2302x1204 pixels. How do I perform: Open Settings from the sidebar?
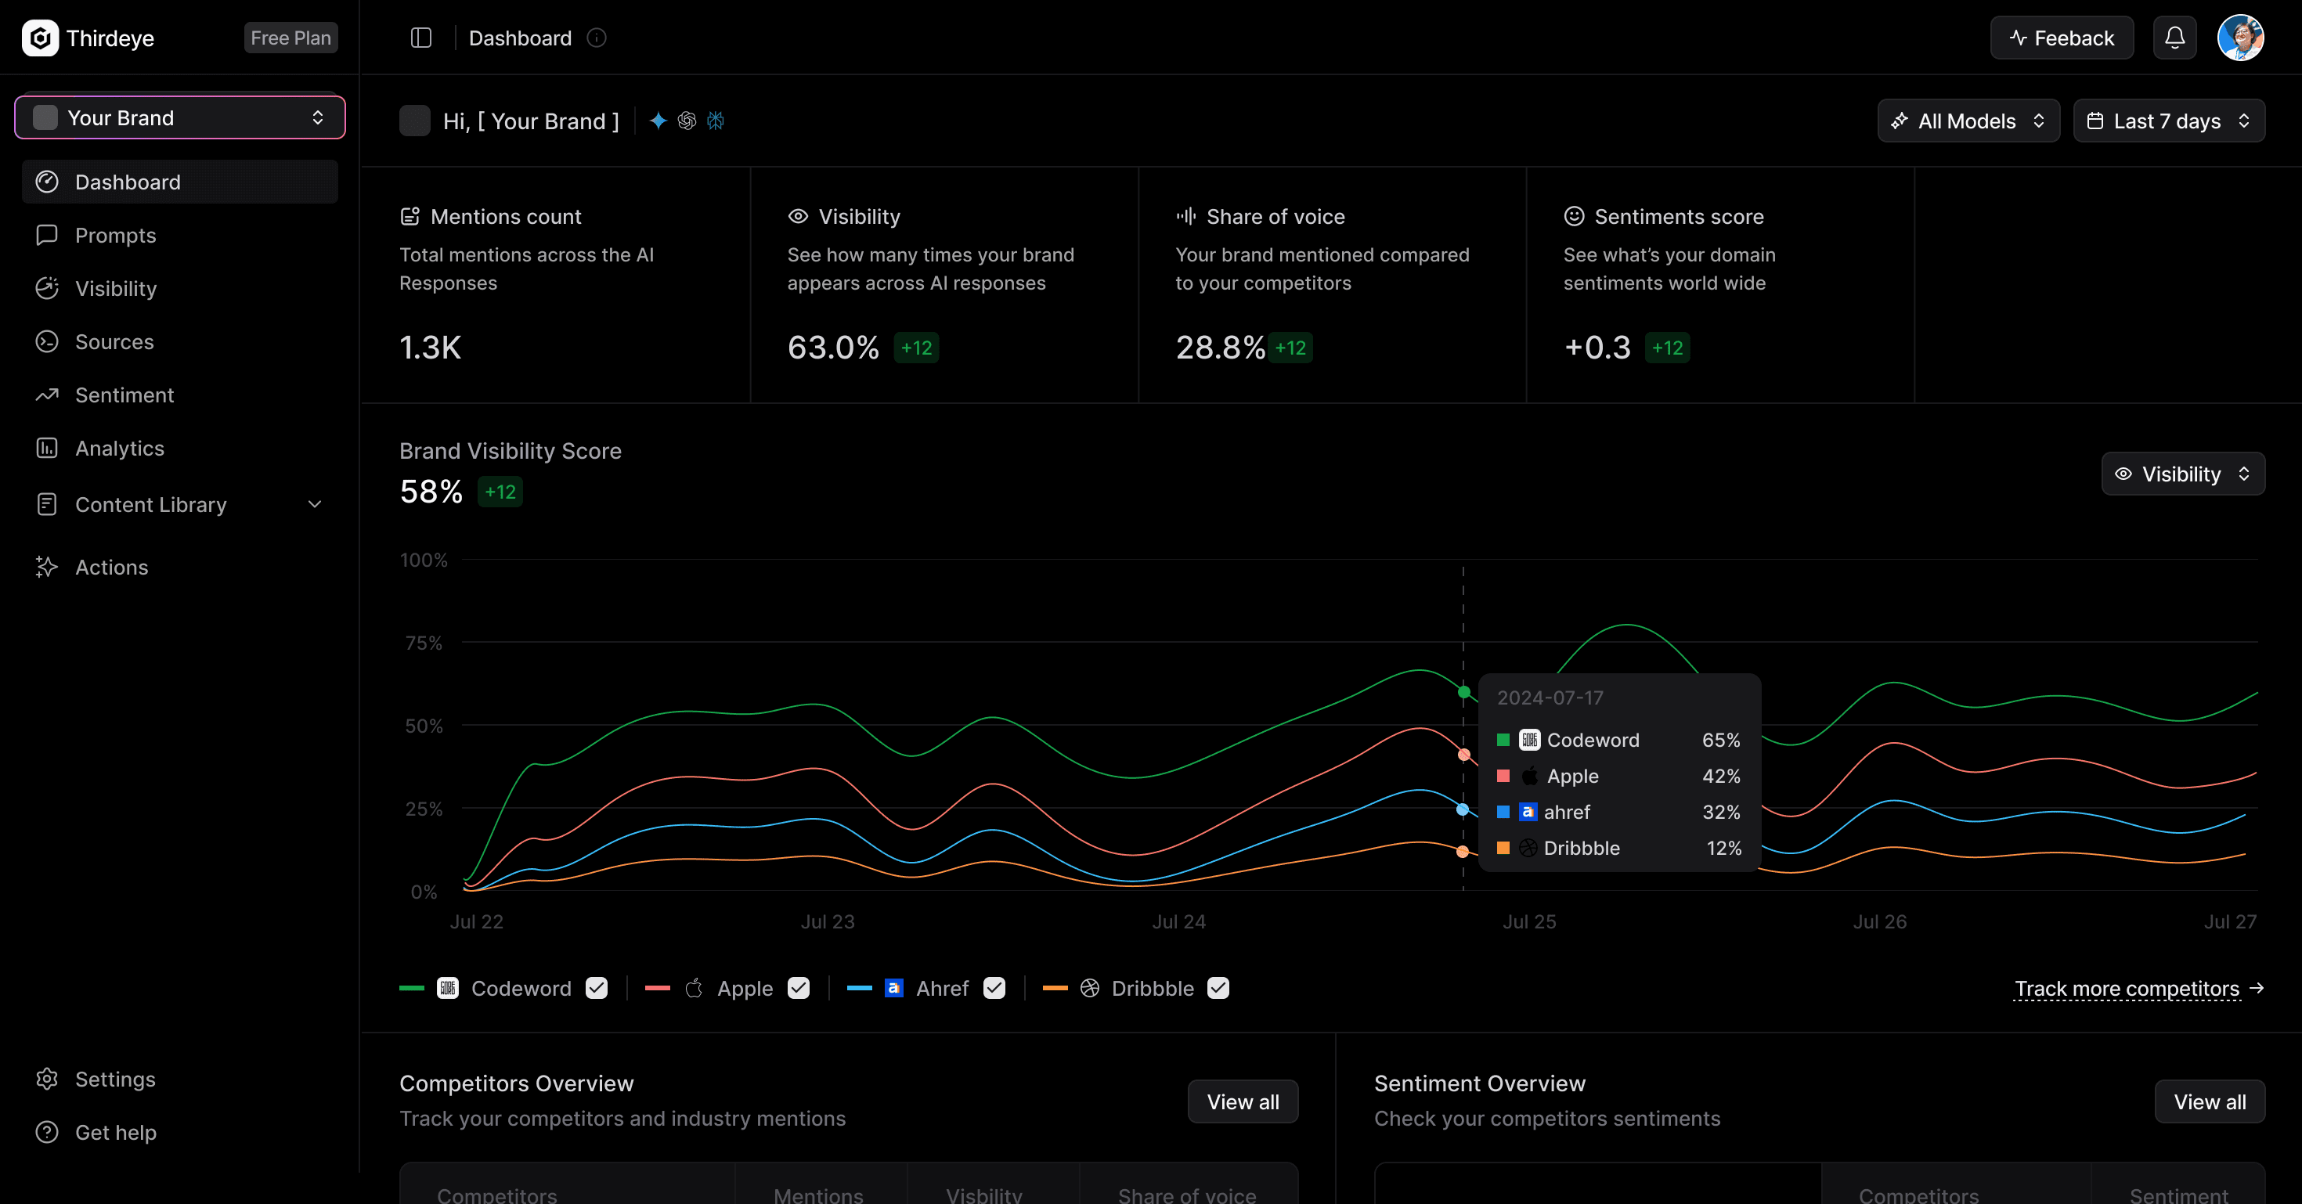[x=114, y=1079]
